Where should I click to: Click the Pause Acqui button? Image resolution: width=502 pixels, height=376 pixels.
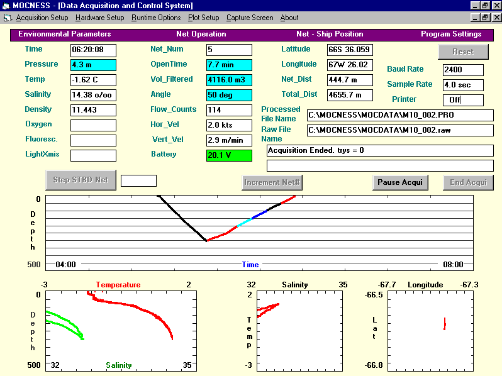pyautogui.click(x=400, y=182)
